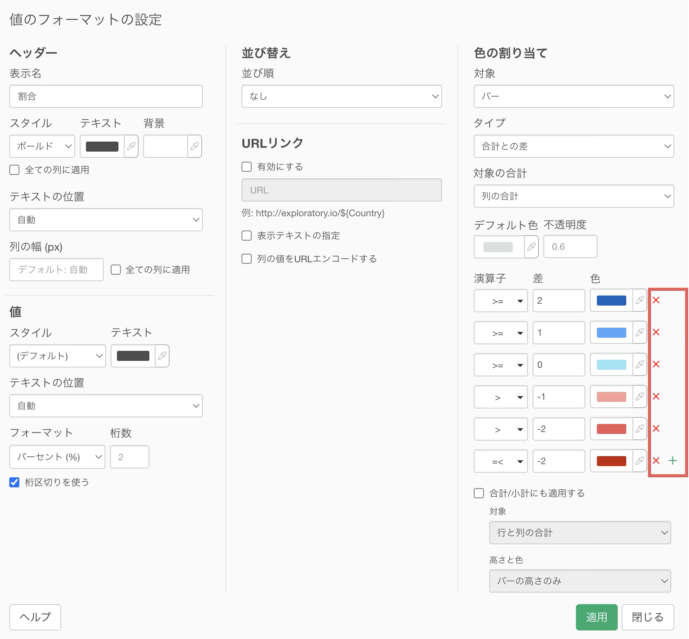Open バーの高さのみ dropdown
The width and height of the screenshot is (689, 639).
pyautogui.click(x=580, y=581)
